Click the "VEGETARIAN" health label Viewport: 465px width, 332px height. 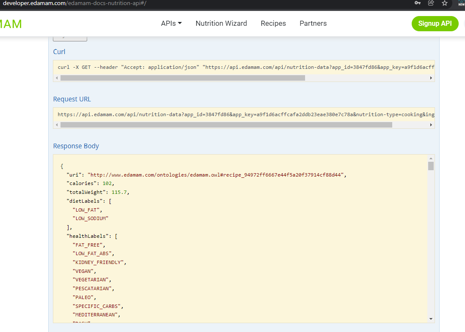click(x=91, y=280)
